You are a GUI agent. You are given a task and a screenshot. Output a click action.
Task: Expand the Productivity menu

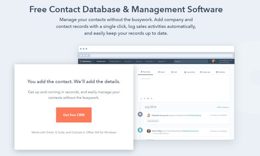pyautogui.click(x=115, y=61)
